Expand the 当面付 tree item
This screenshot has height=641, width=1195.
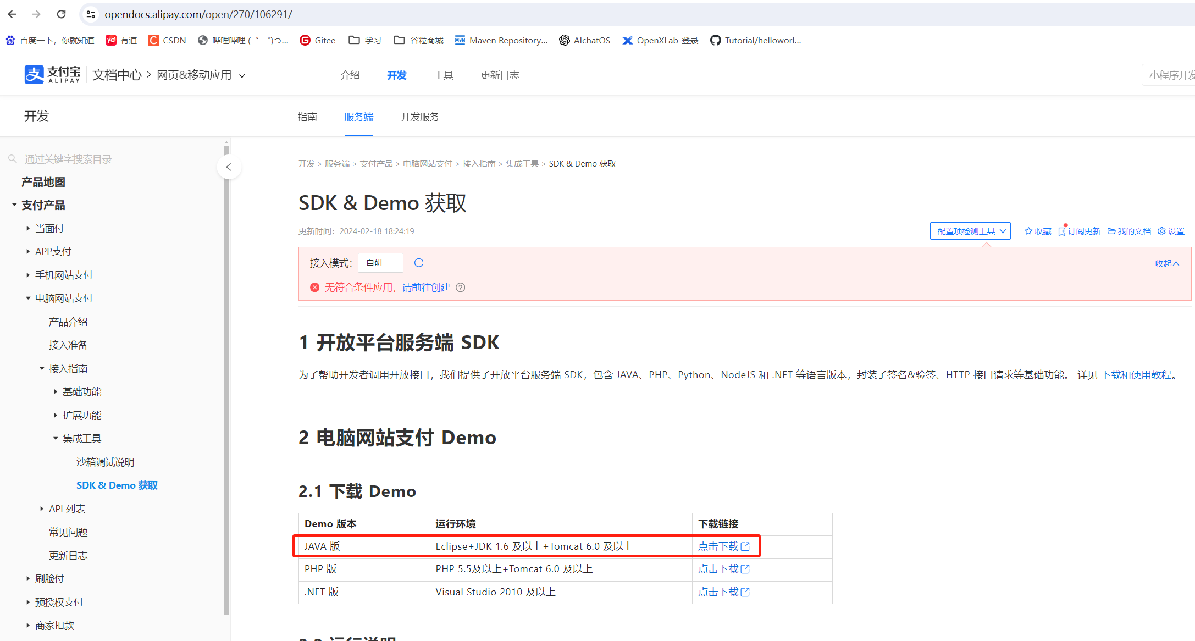[28, 228]
